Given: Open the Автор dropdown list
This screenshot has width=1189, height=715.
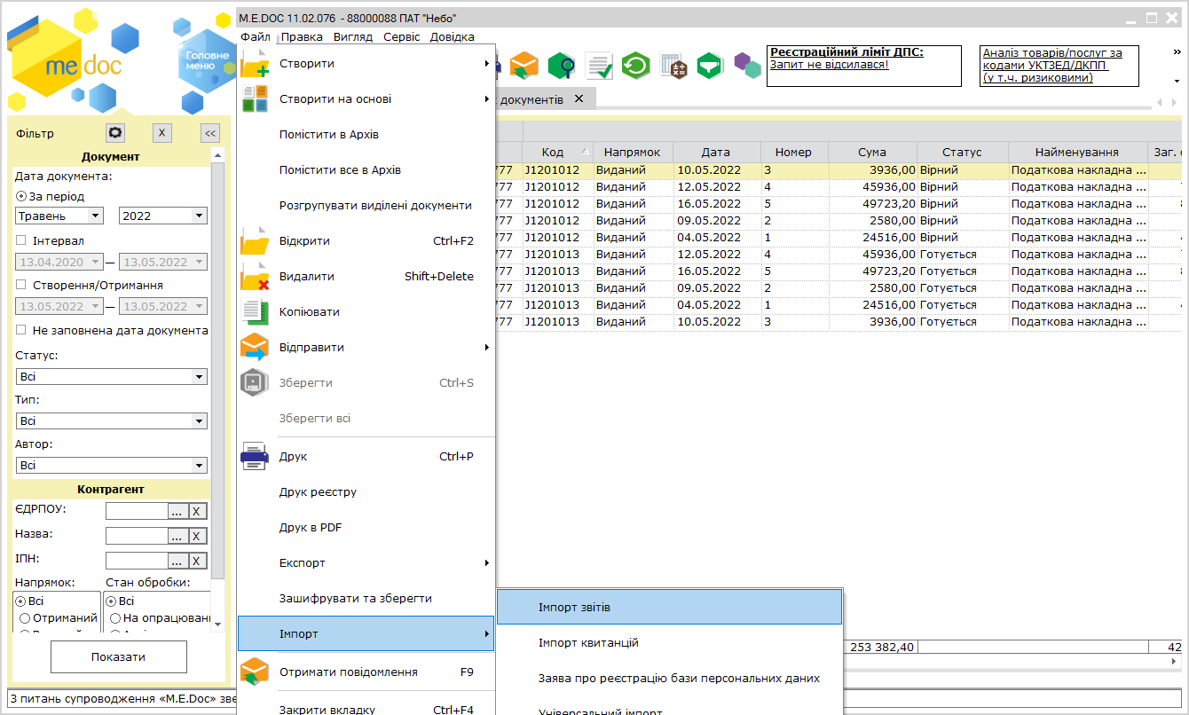Looking at the screenshot, I should [112, 465].
